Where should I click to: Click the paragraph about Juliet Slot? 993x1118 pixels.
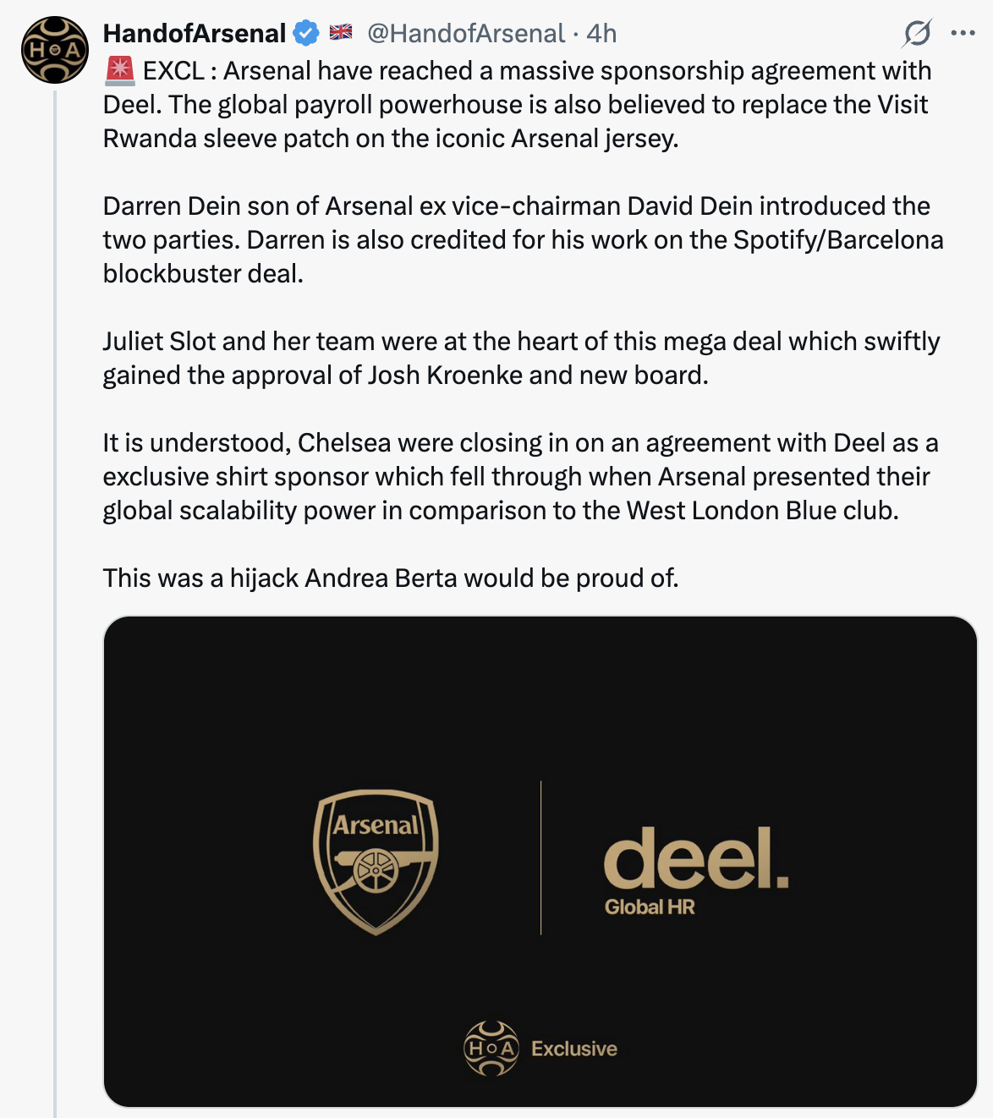521,358
